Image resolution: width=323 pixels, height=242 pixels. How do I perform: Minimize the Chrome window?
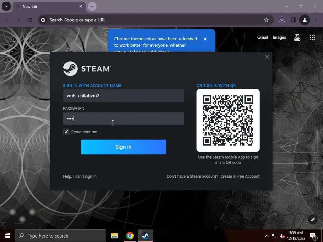click(287, 6)
